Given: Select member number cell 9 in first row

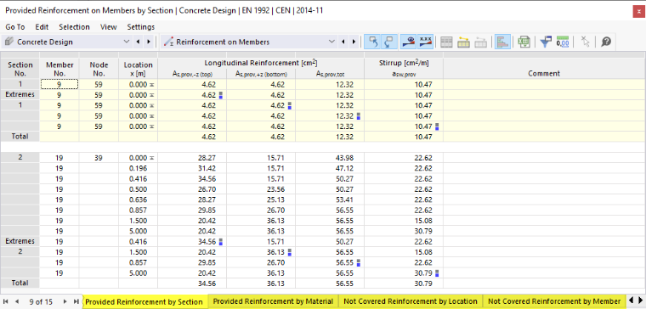Looking at the screenshot, I should coord(59,84).
